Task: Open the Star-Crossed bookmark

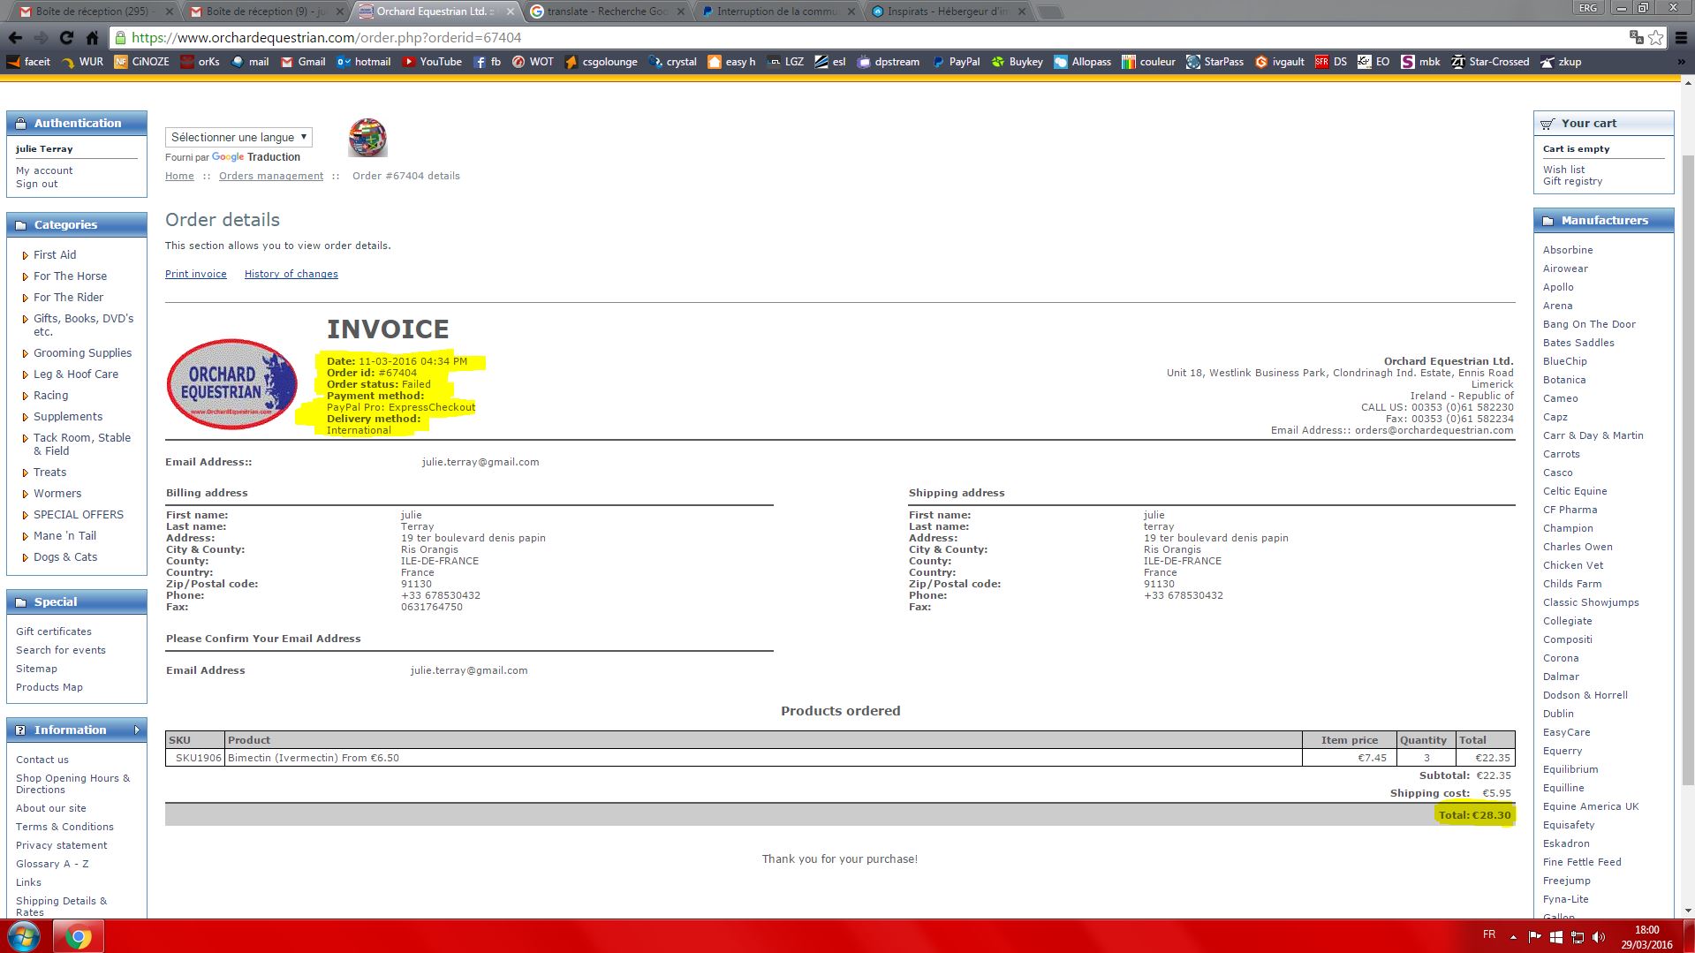Action: 1490,62
